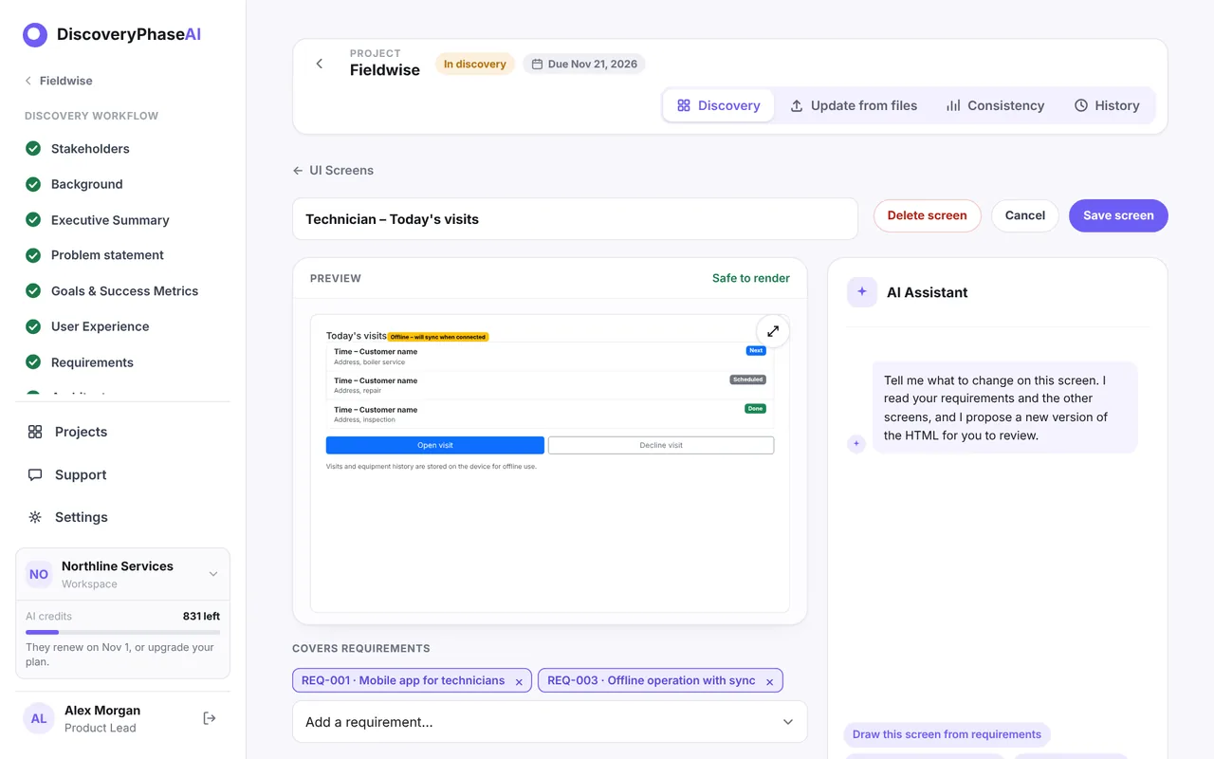1214x759 pixels.
Task: Click the back arrow next to project Fieldwise
Action: (320, 64)
